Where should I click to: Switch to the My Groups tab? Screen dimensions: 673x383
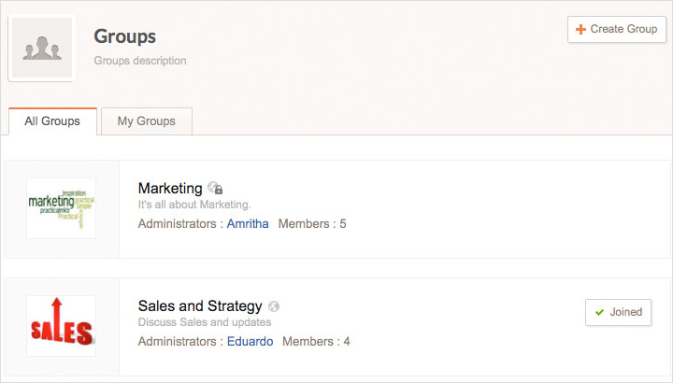click(x=146, y=121)
